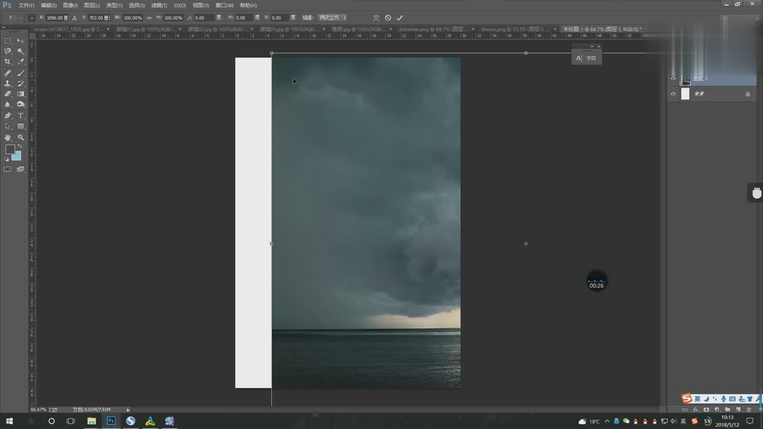Select the Healing Brush tool
The image size is (763, 429).
pyautogui.click(x=8, y=73)
